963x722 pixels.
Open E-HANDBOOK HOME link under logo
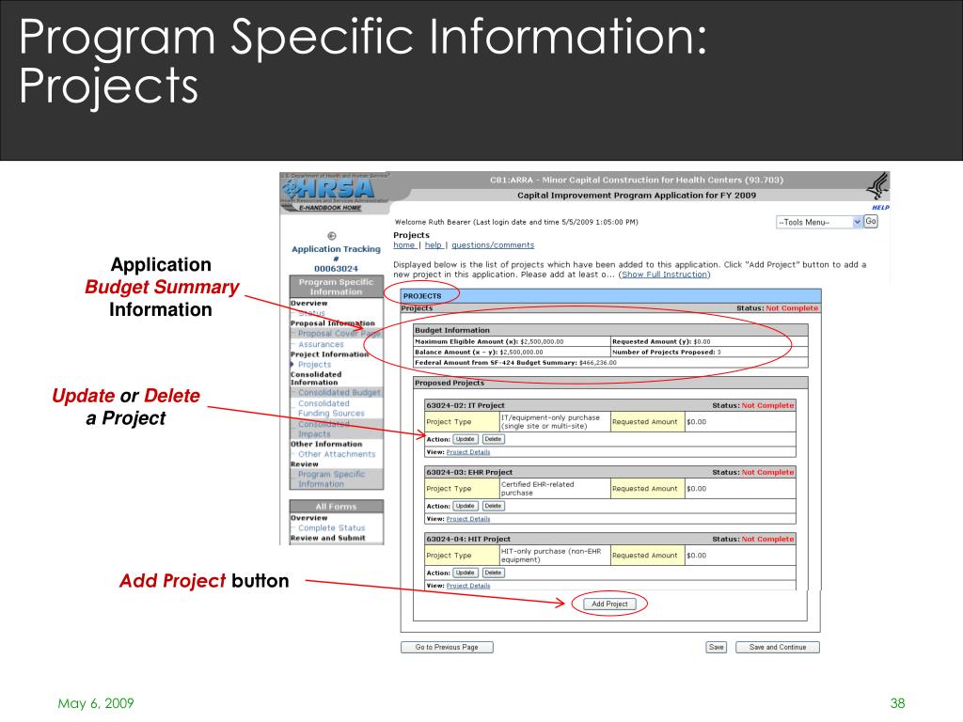(330, 208)
